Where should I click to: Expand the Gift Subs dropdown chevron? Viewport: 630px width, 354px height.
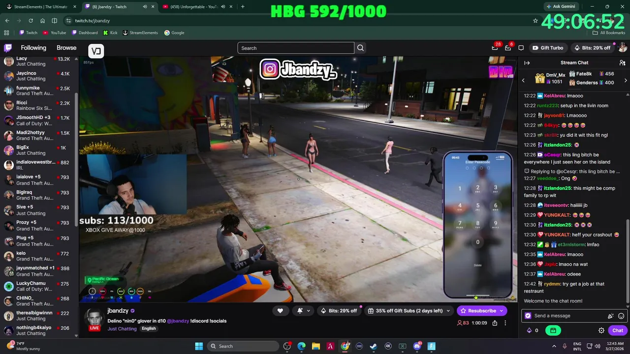pyautogui.click(x=448, y=311)
